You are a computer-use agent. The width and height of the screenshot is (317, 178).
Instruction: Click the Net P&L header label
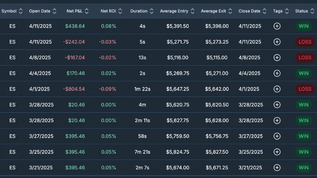point(74,11)
